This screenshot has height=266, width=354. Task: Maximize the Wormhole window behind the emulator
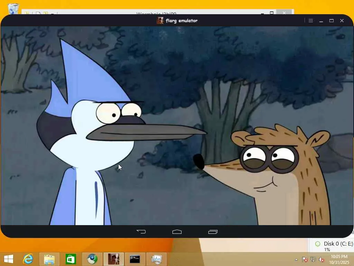click(272, 13)
